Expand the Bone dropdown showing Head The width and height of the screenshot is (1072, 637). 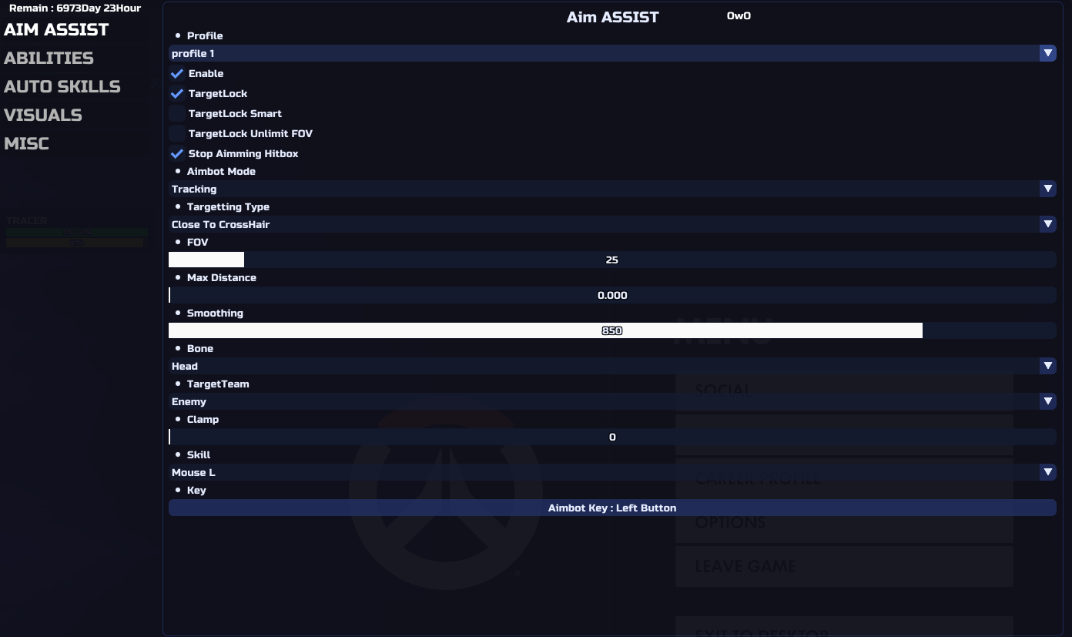click(612, 366)
